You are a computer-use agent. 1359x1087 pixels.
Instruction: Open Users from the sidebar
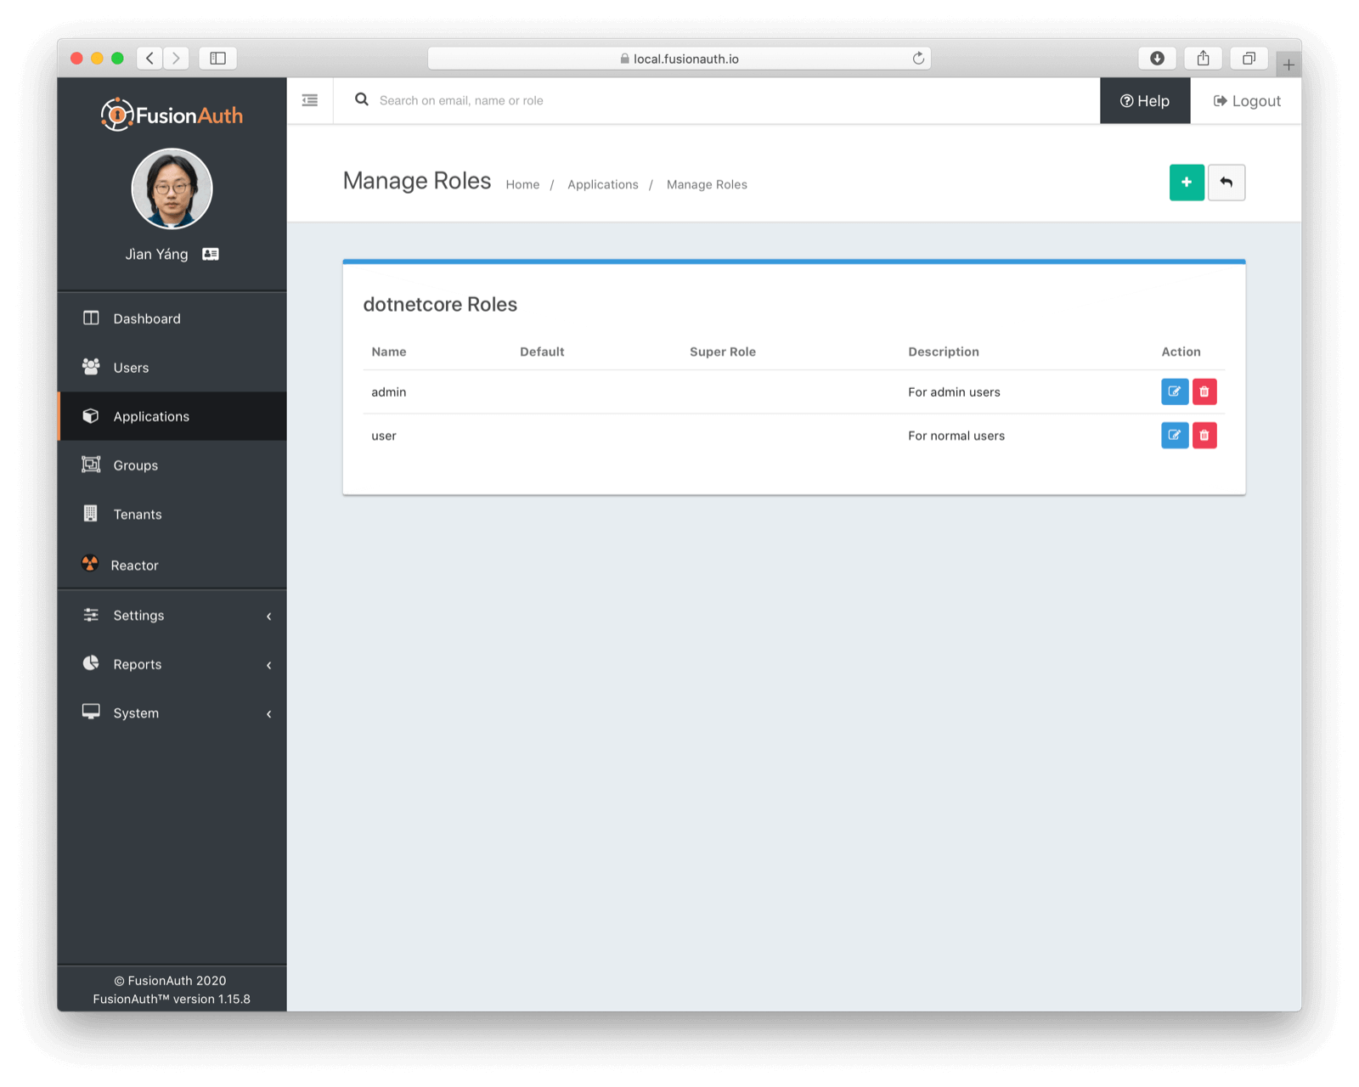[172, 368]
